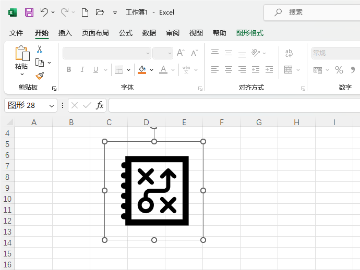Increase indent icon
Screen dimensions: 360x270
(269, 69)
